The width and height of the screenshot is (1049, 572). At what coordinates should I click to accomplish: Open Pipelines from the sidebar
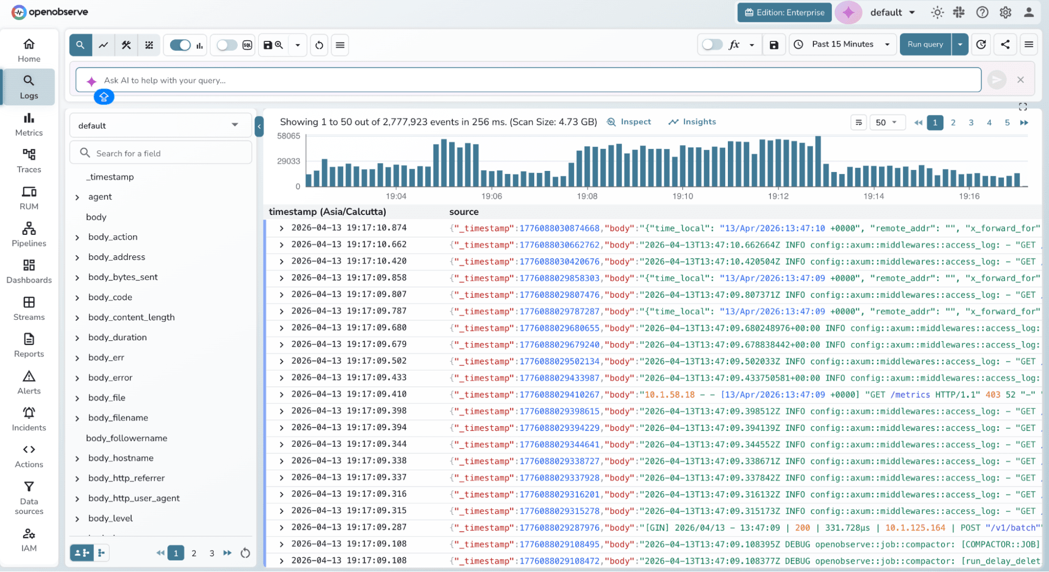[x=29, y=234]
